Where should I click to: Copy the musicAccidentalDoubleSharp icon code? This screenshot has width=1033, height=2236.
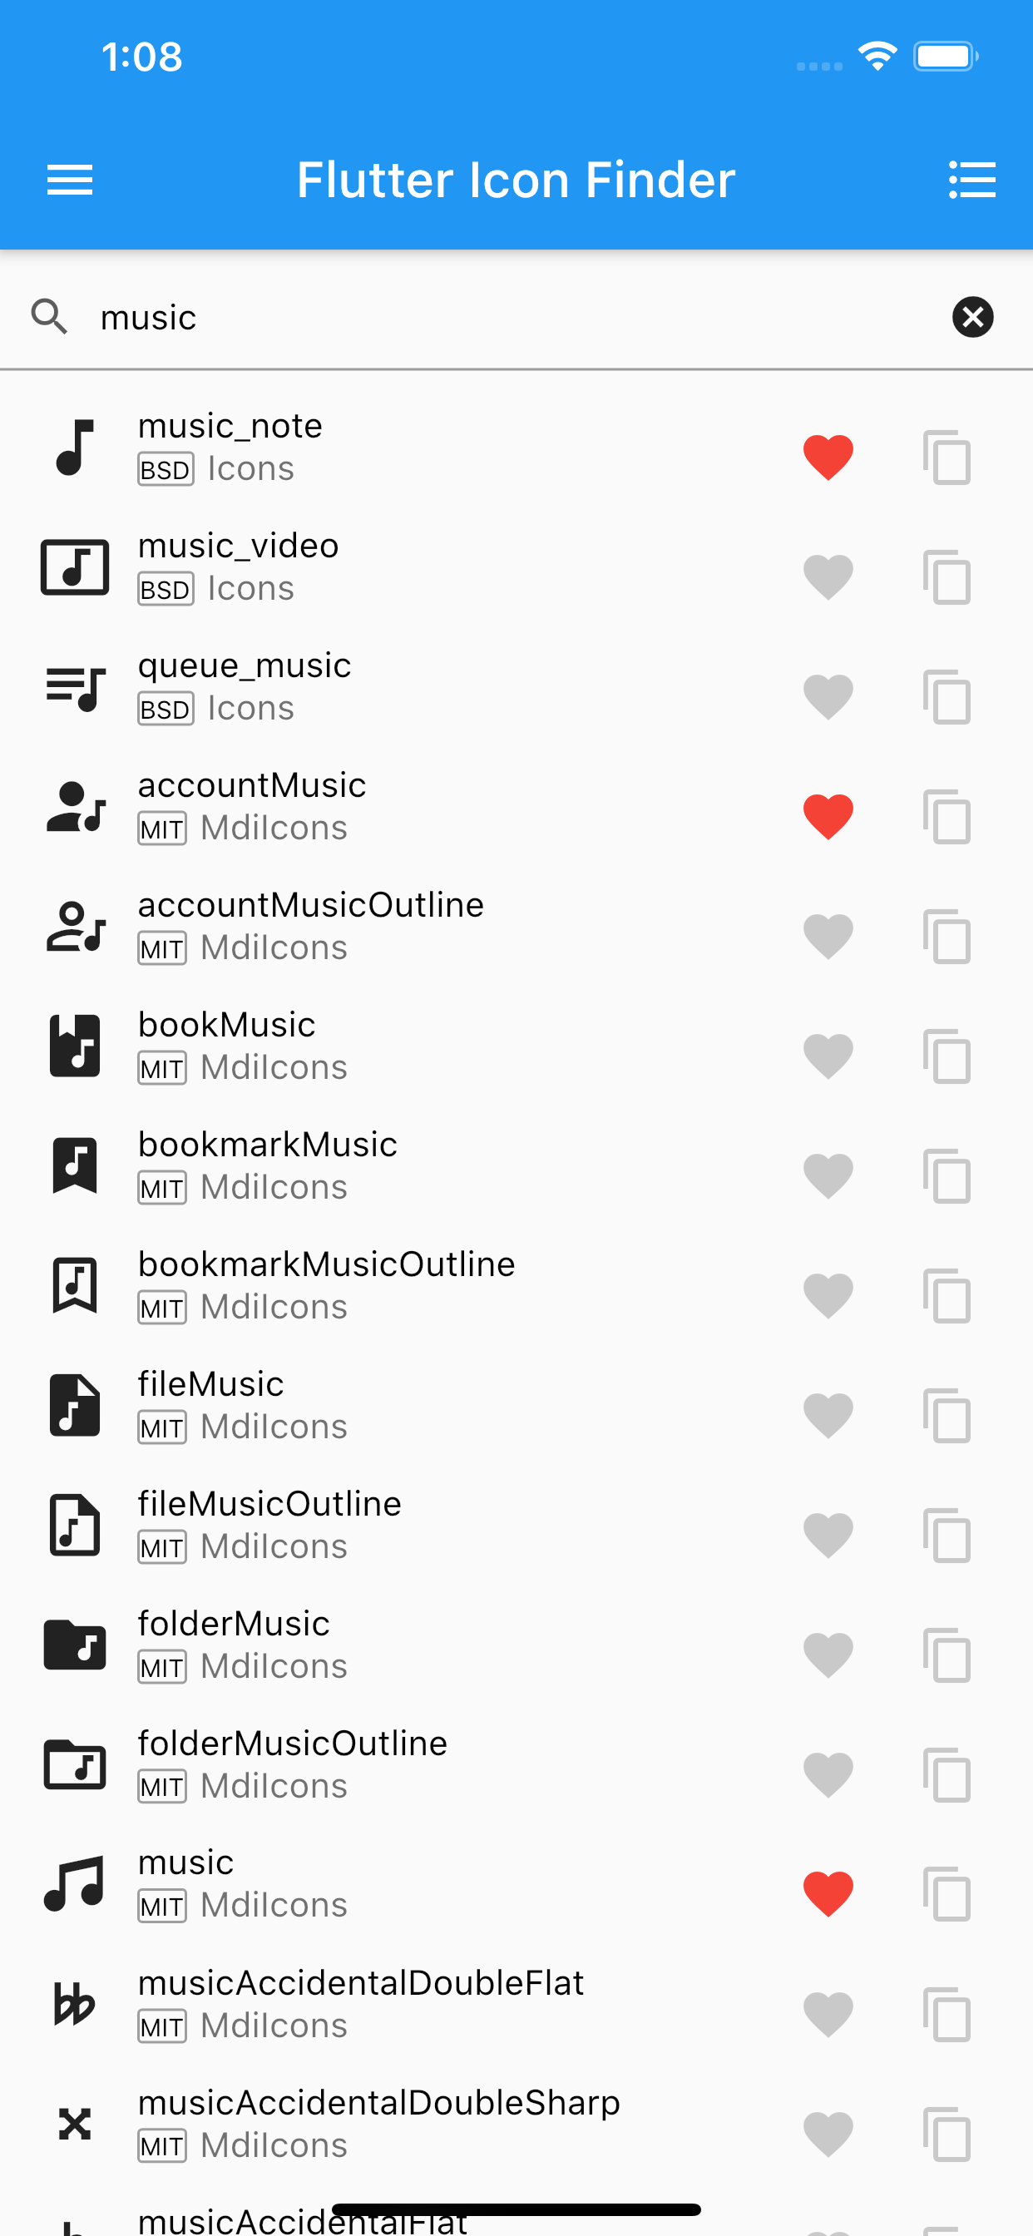[947, 2134]
